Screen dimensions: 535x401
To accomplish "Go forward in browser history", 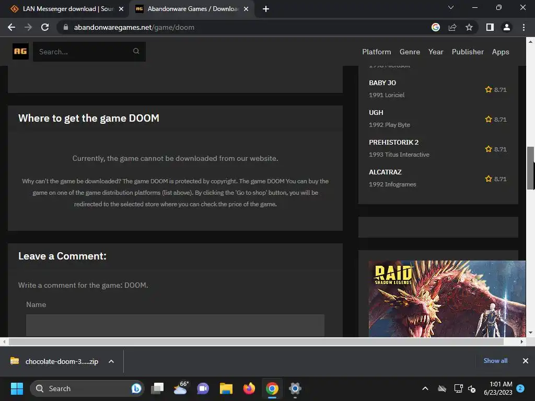I will (28, 27).
